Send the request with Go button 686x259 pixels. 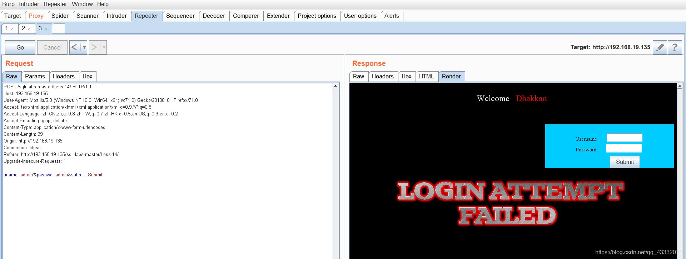[x=20, y=47]
